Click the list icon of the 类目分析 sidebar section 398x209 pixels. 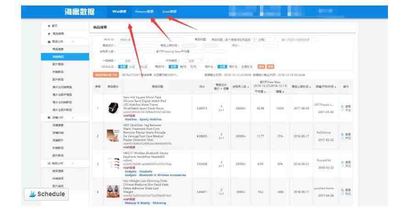[x=49, y=163]
